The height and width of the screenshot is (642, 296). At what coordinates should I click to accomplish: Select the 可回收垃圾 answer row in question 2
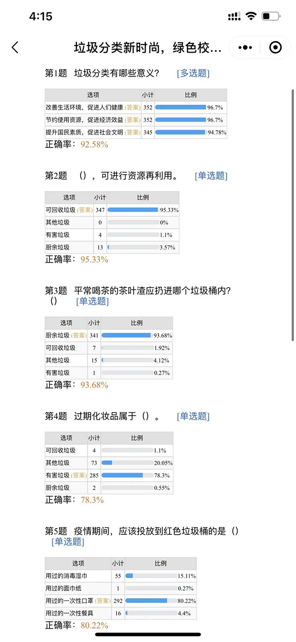click(x=112, y=210)
